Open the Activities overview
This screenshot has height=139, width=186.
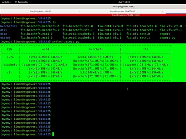click(6, 2)
